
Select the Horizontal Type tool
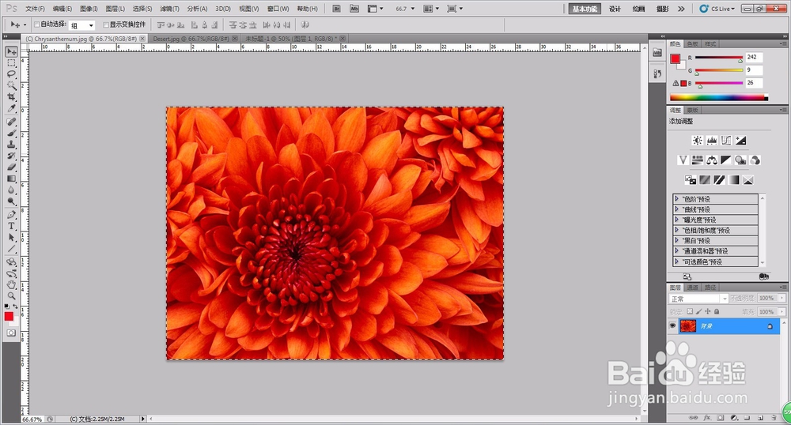pos(11,226)
